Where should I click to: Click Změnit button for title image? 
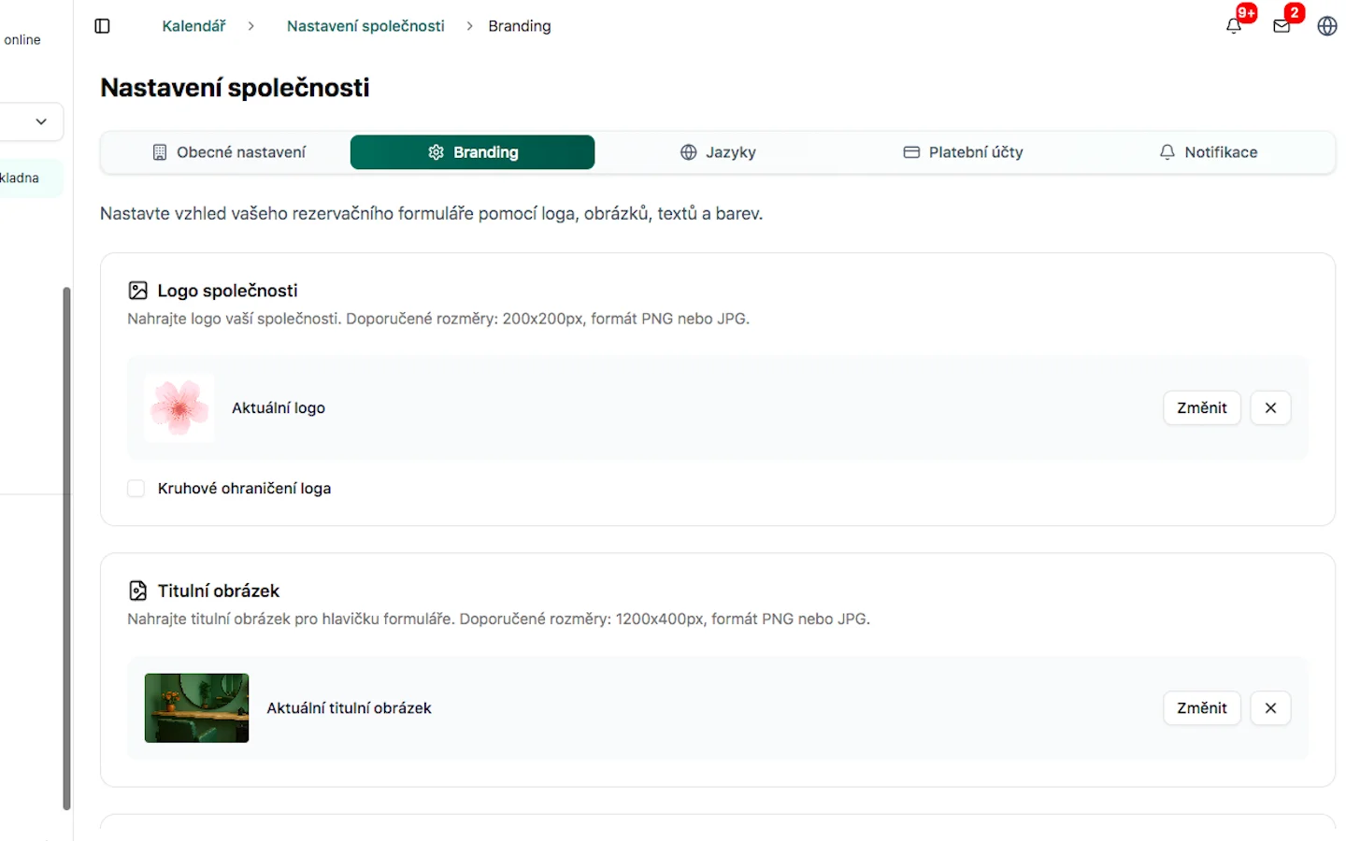1201,708
